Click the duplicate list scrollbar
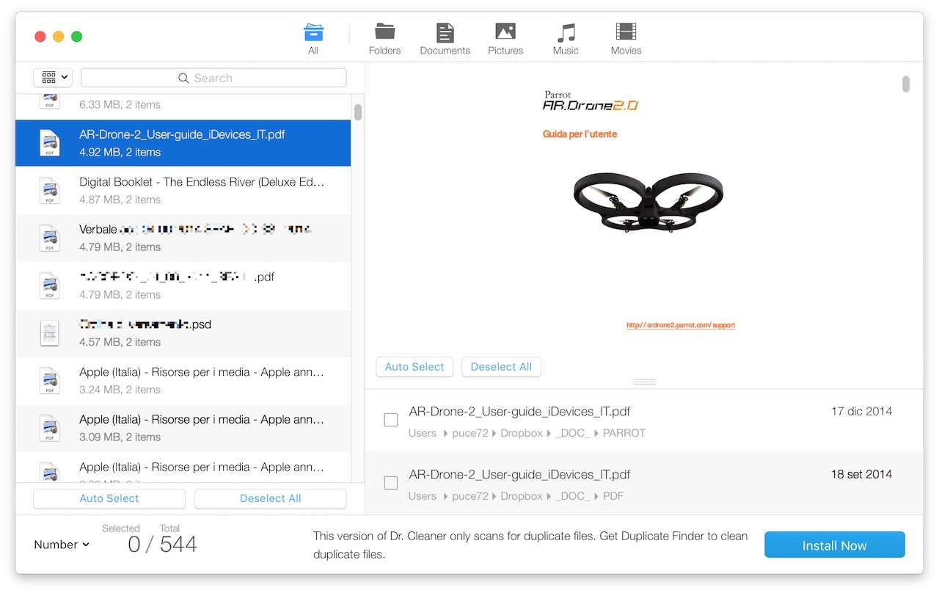 358,112
